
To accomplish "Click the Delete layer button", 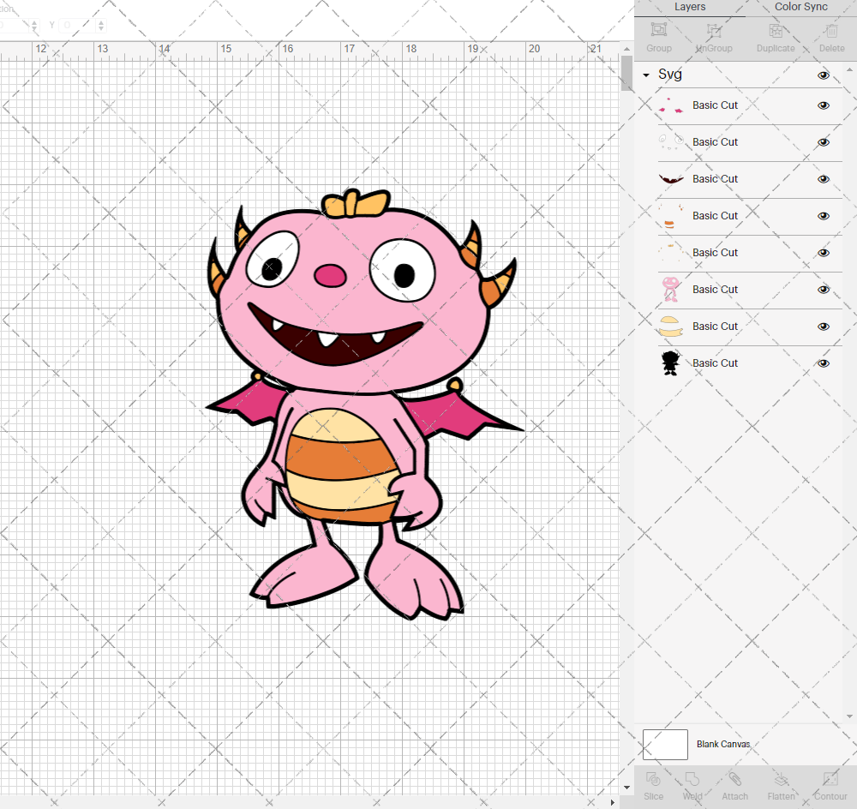I will coord(831,37).
